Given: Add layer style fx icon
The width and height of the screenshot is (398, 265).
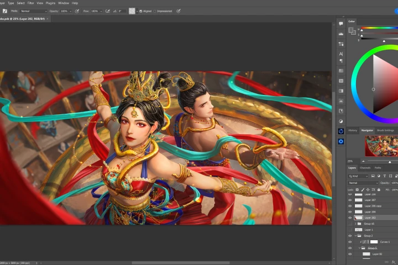Looking at the screenshot, I should (393, 262).
